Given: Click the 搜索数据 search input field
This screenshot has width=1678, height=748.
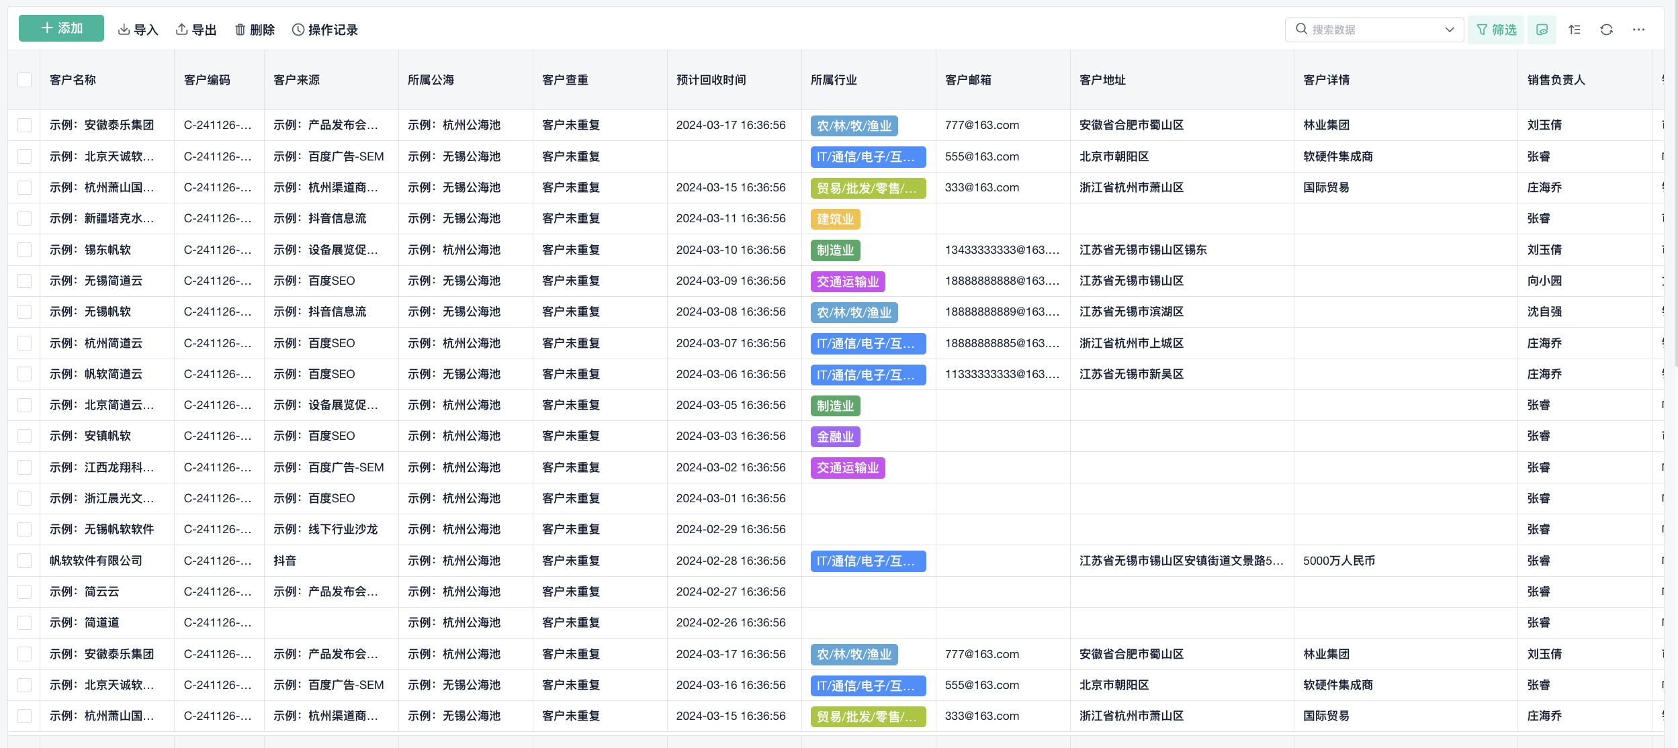Looking at the screenshot, I should click(1370, 30).
